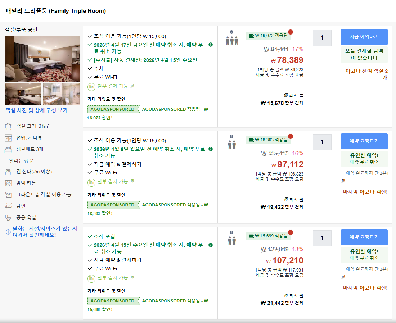Open the main Family Triple Room photo
Image resolution: width=396 pixels, height=323 pixels.
pyautogui.click(x=42, y=59)
